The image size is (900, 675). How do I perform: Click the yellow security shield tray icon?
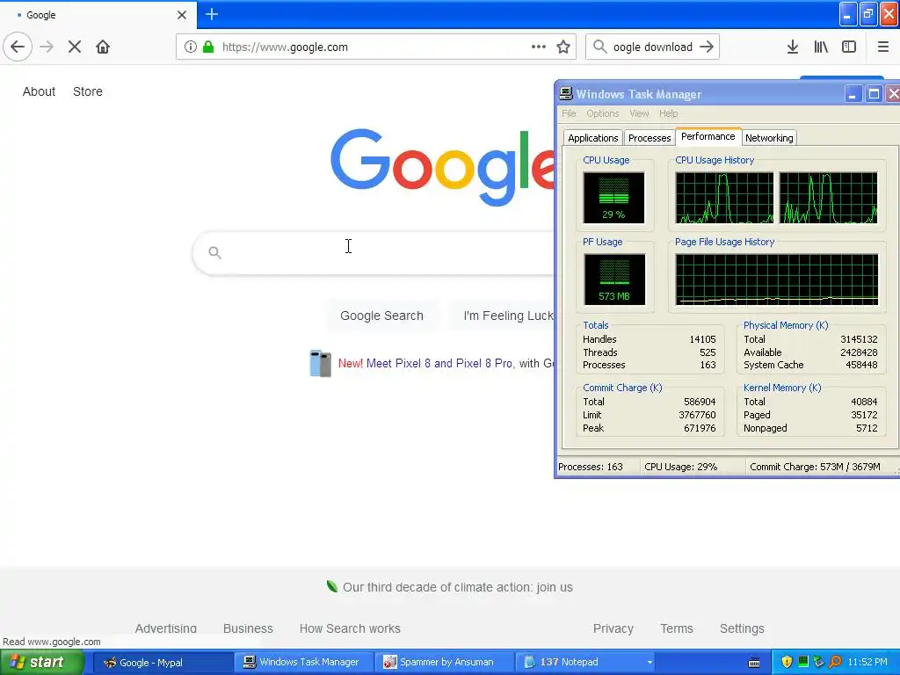pos(787,662)
